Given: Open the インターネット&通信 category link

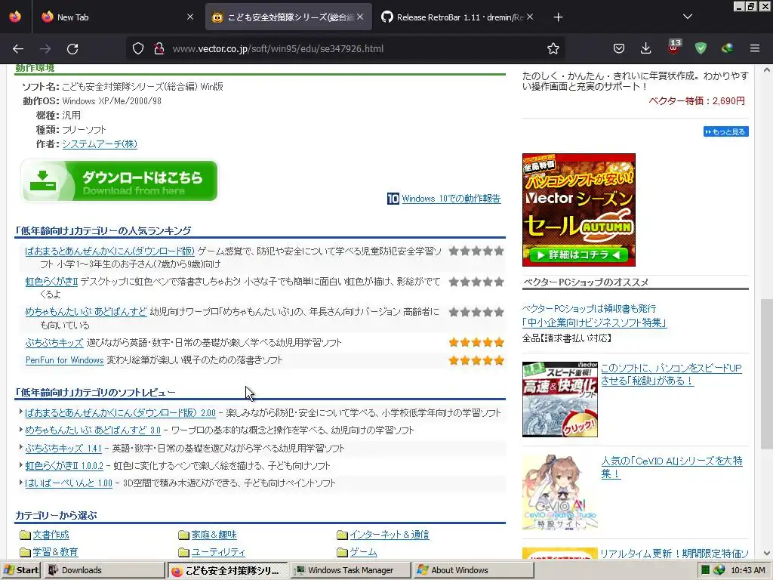Looking at the screenshot, I should coord(390,535).
